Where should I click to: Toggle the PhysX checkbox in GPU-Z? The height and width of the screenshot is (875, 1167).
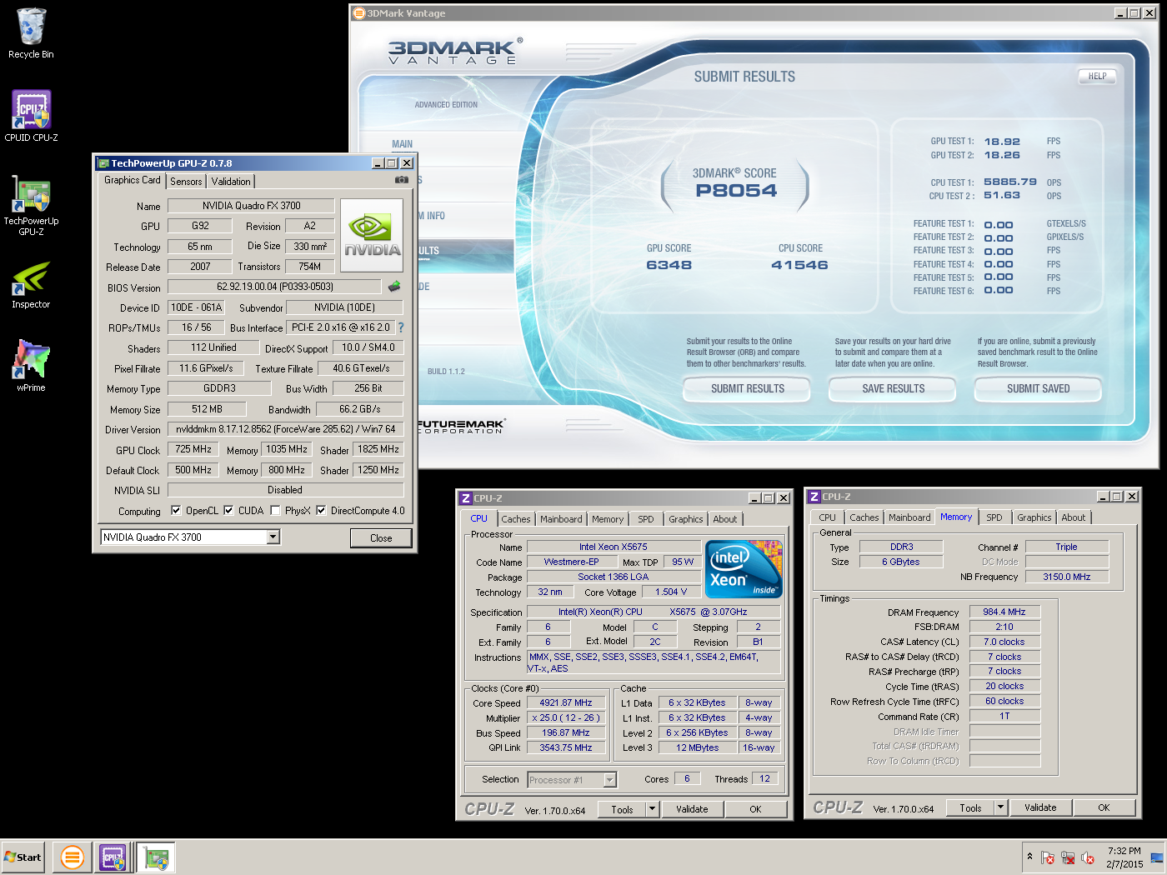point(275,511)
